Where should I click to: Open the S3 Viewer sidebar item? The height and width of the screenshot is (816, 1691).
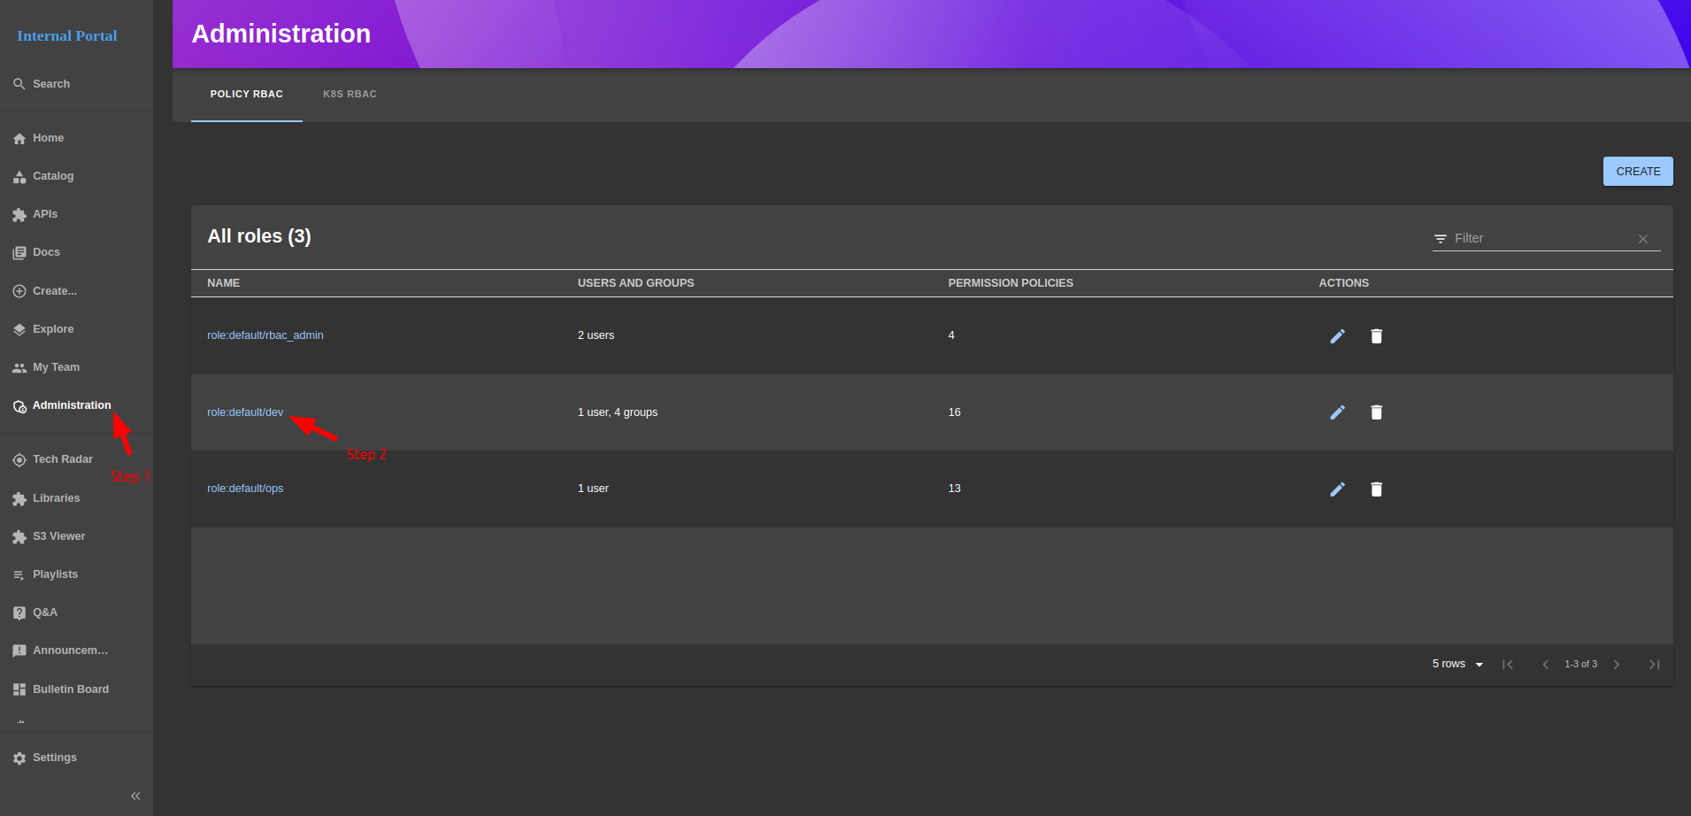(58, 536)
